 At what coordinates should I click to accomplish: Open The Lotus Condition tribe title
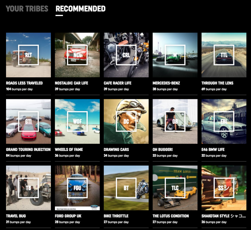(x=171, y=216)
